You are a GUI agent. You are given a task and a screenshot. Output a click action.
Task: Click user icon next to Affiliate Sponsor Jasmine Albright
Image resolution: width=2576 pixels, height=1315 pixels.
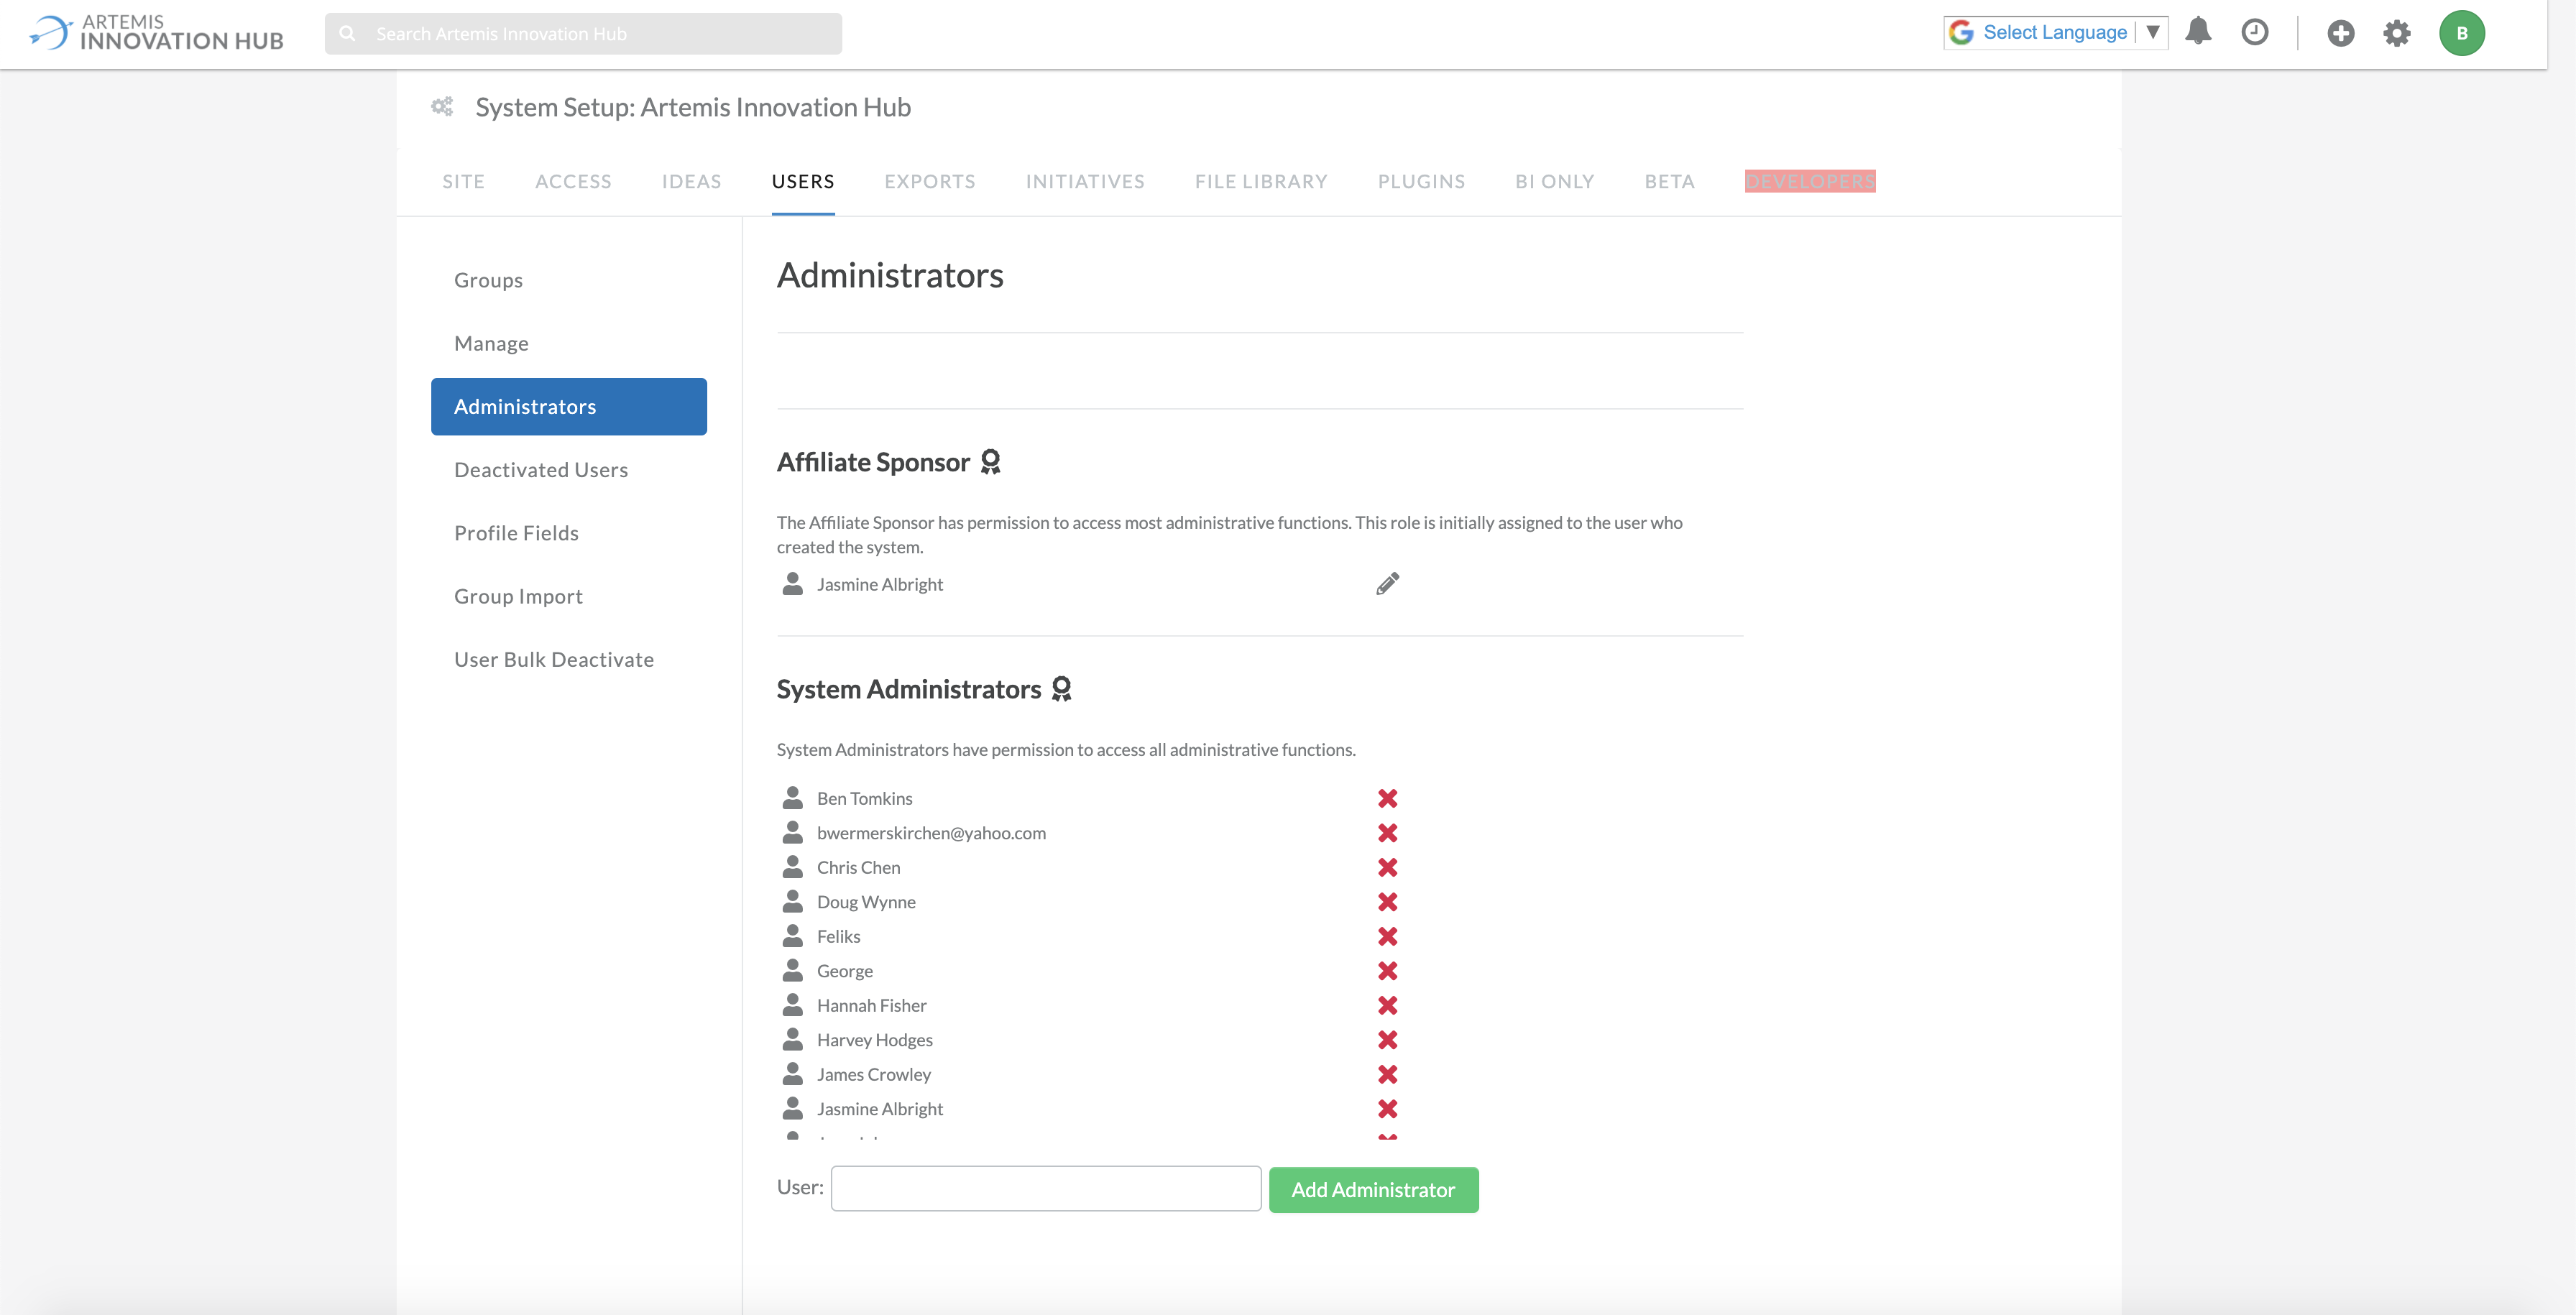(x=792, y=583)
